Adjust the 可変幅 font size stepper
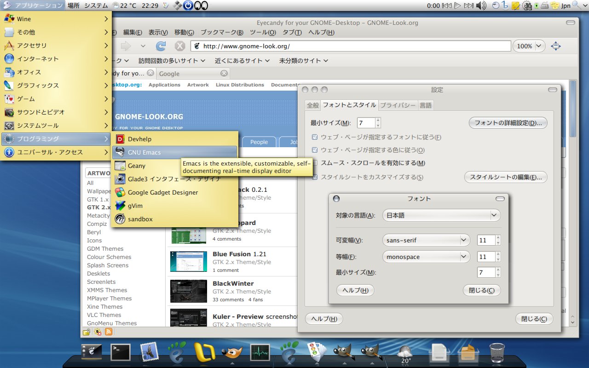This screenshot has width=589, height=368. click(x=498, y=240)
